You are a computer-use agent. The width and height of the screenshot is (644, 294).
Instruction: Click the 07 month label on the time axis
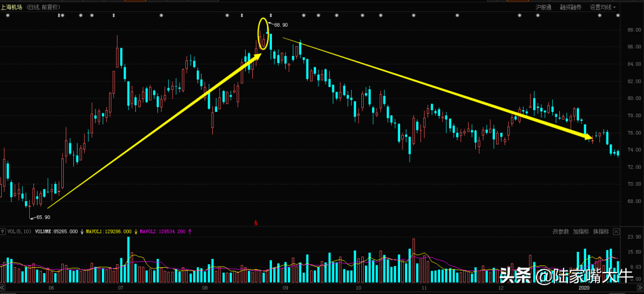(x=119, y=289)
